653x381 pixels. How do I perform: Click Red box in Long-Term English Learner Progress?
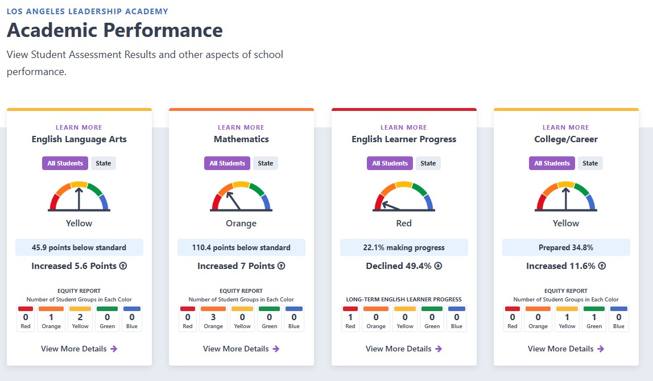click(350, 318)
